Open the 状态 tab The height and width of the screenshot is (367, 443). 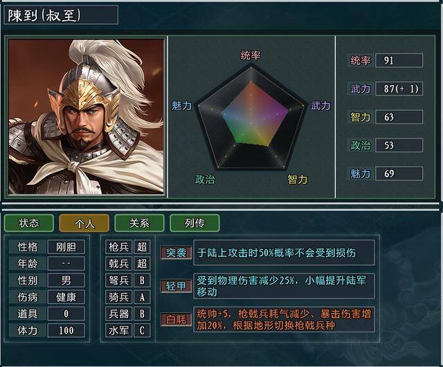28,223
